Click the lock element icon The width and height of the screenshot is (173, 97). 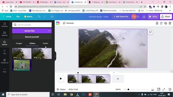point(157,23)
